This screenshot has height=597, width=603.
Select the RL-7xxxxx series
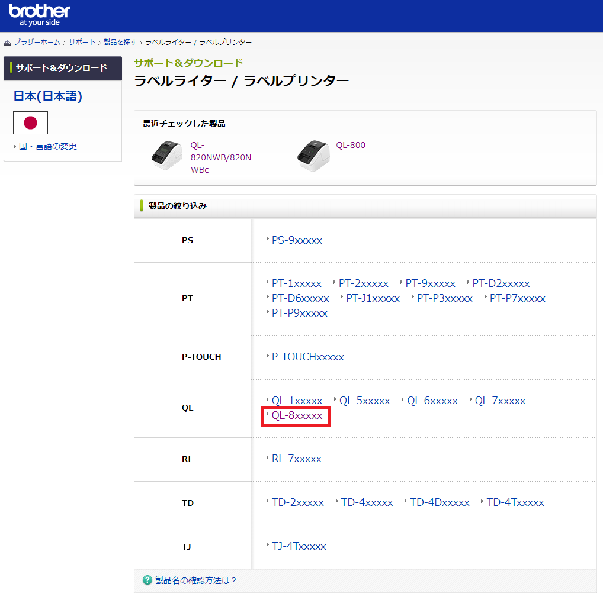[297, 459]
